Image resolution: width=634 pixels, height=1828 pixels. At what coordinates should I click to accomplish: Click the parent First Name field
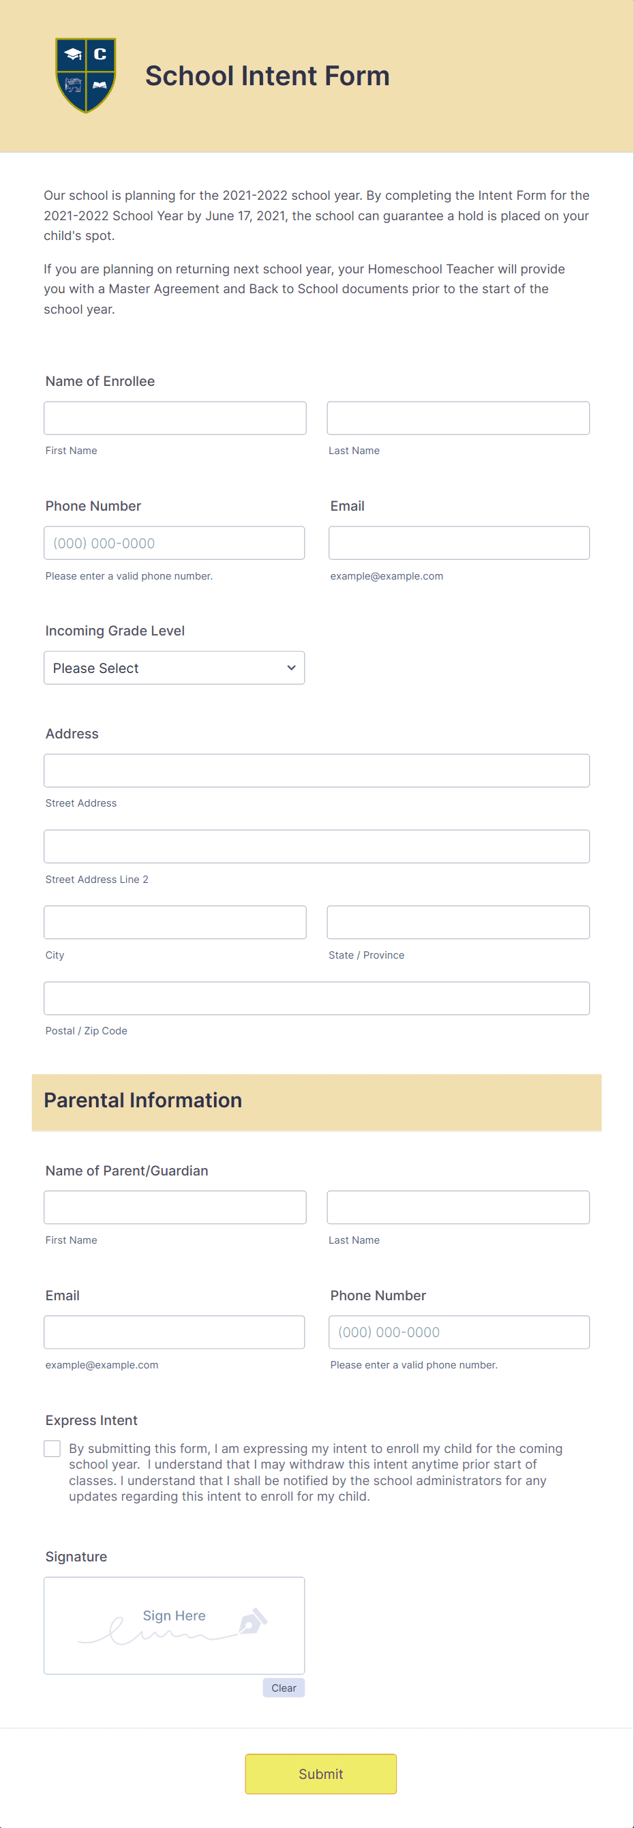[175, 1208]
